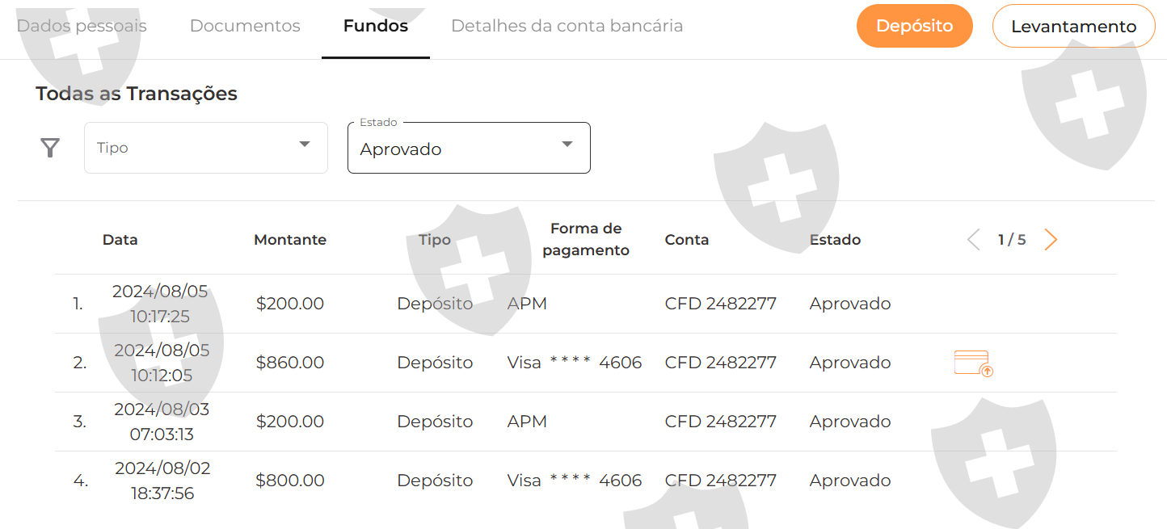Select the Fundos tab

click(x=376, y=26)
